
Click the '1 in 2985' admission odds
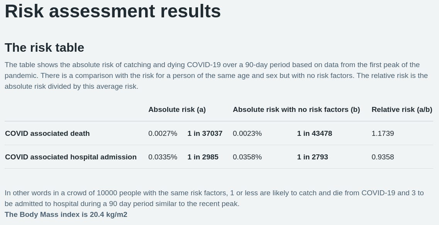(x=203, y=157)
